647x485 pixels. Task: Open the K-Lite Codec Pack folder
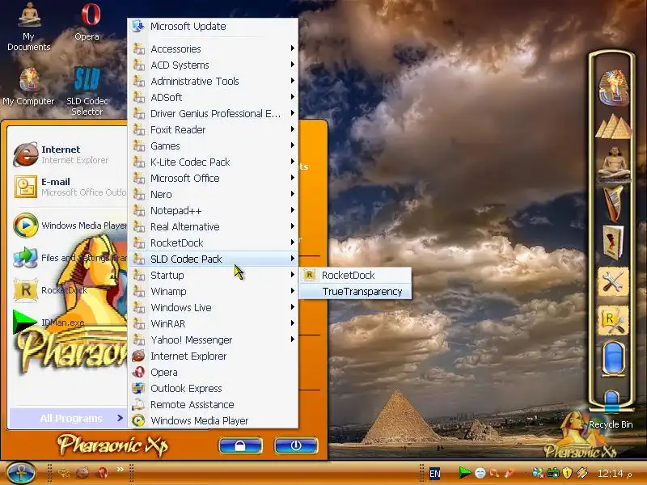(x=213, y=162)
